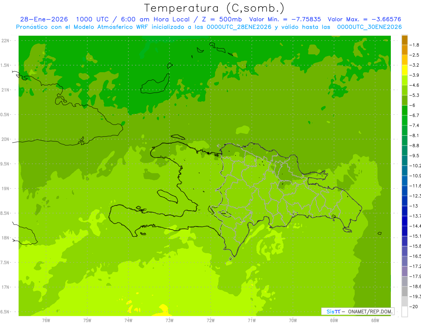The image size is (421, 325).
Task: Click the purple swatch between -17.2 and -17.9
Action: pos(405,271)
